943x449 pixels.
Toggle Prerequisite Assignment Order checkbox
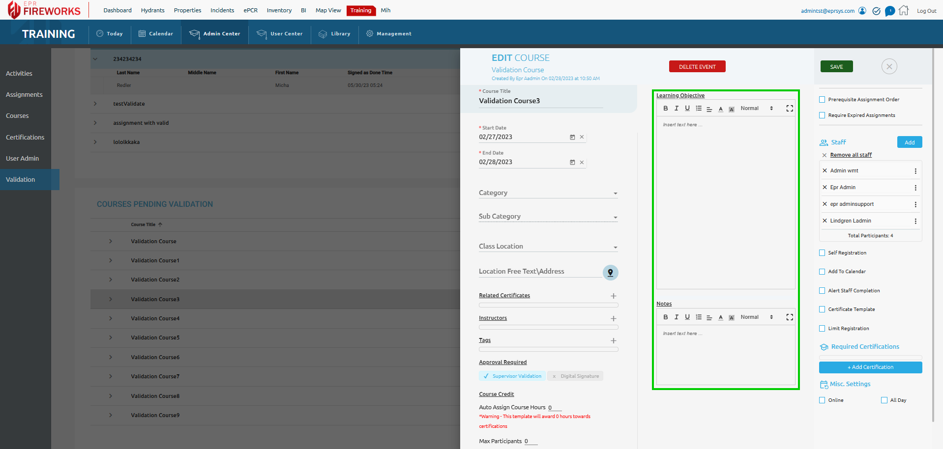coord(822,100)
